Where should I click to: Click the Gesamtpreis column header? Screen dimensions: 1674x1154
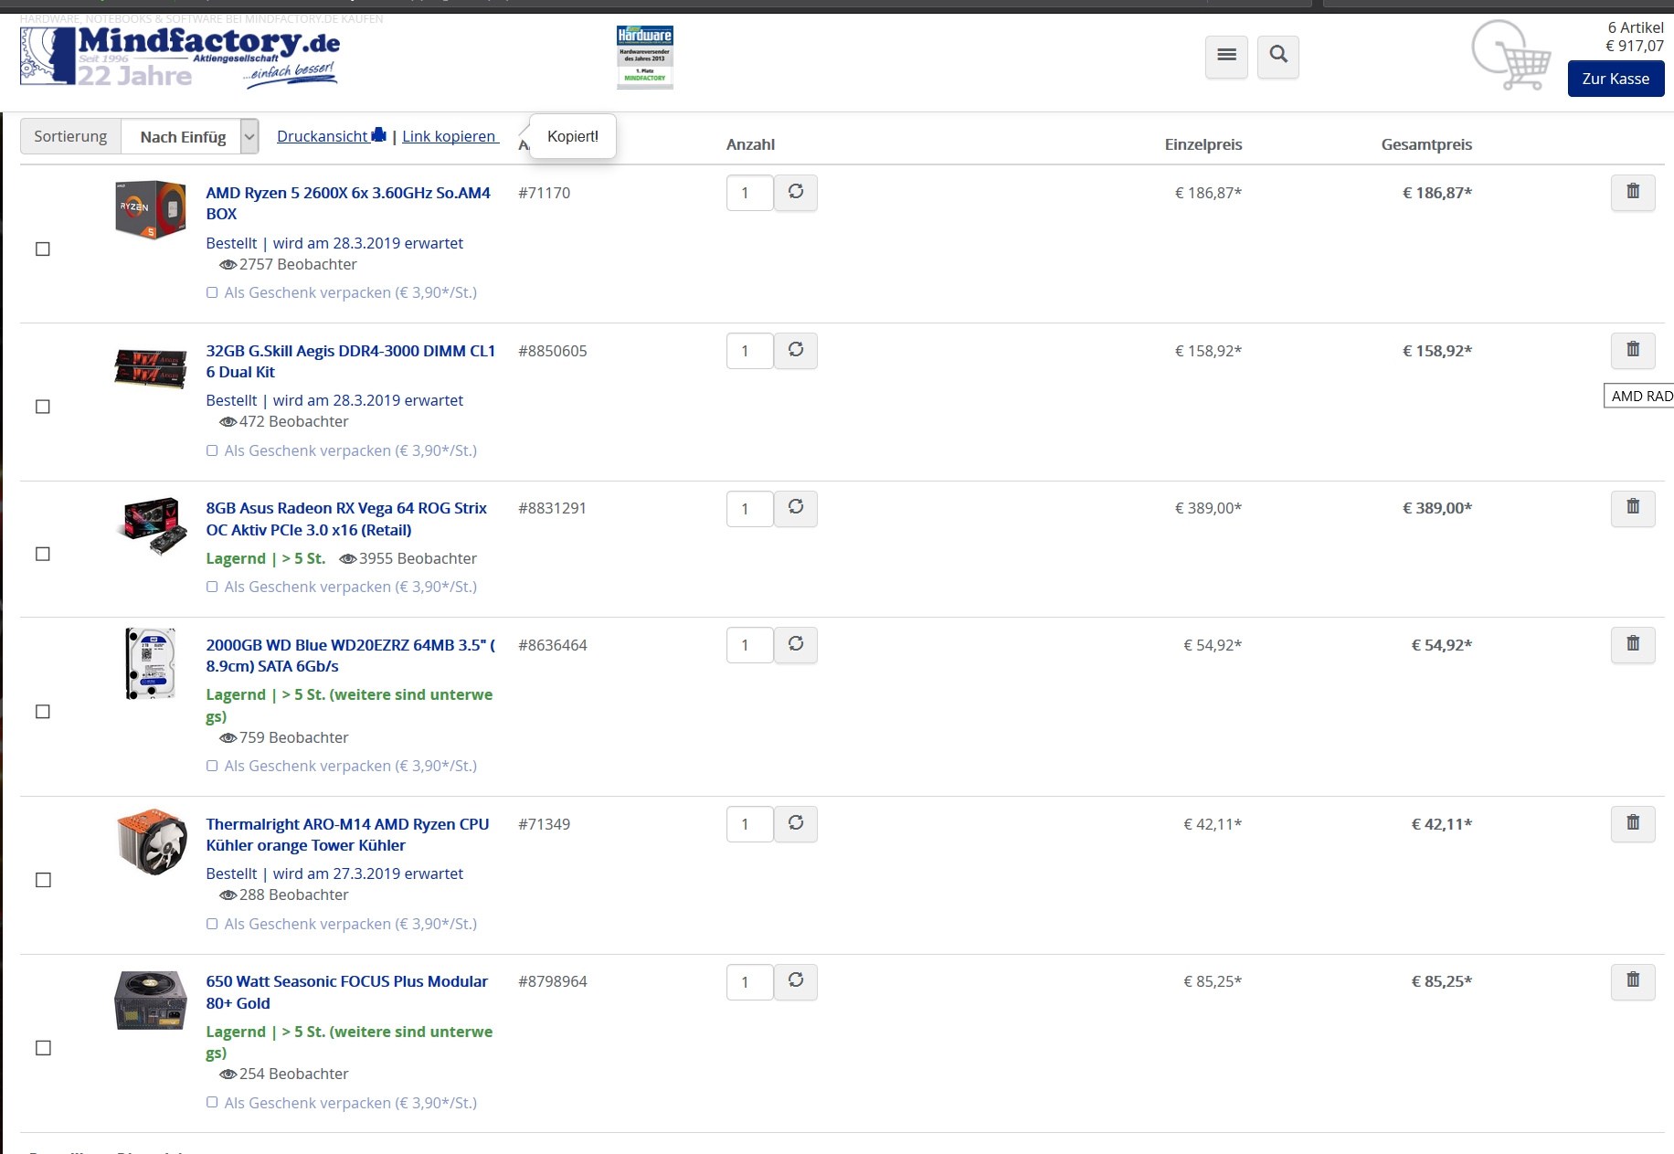click(1426, 144)
